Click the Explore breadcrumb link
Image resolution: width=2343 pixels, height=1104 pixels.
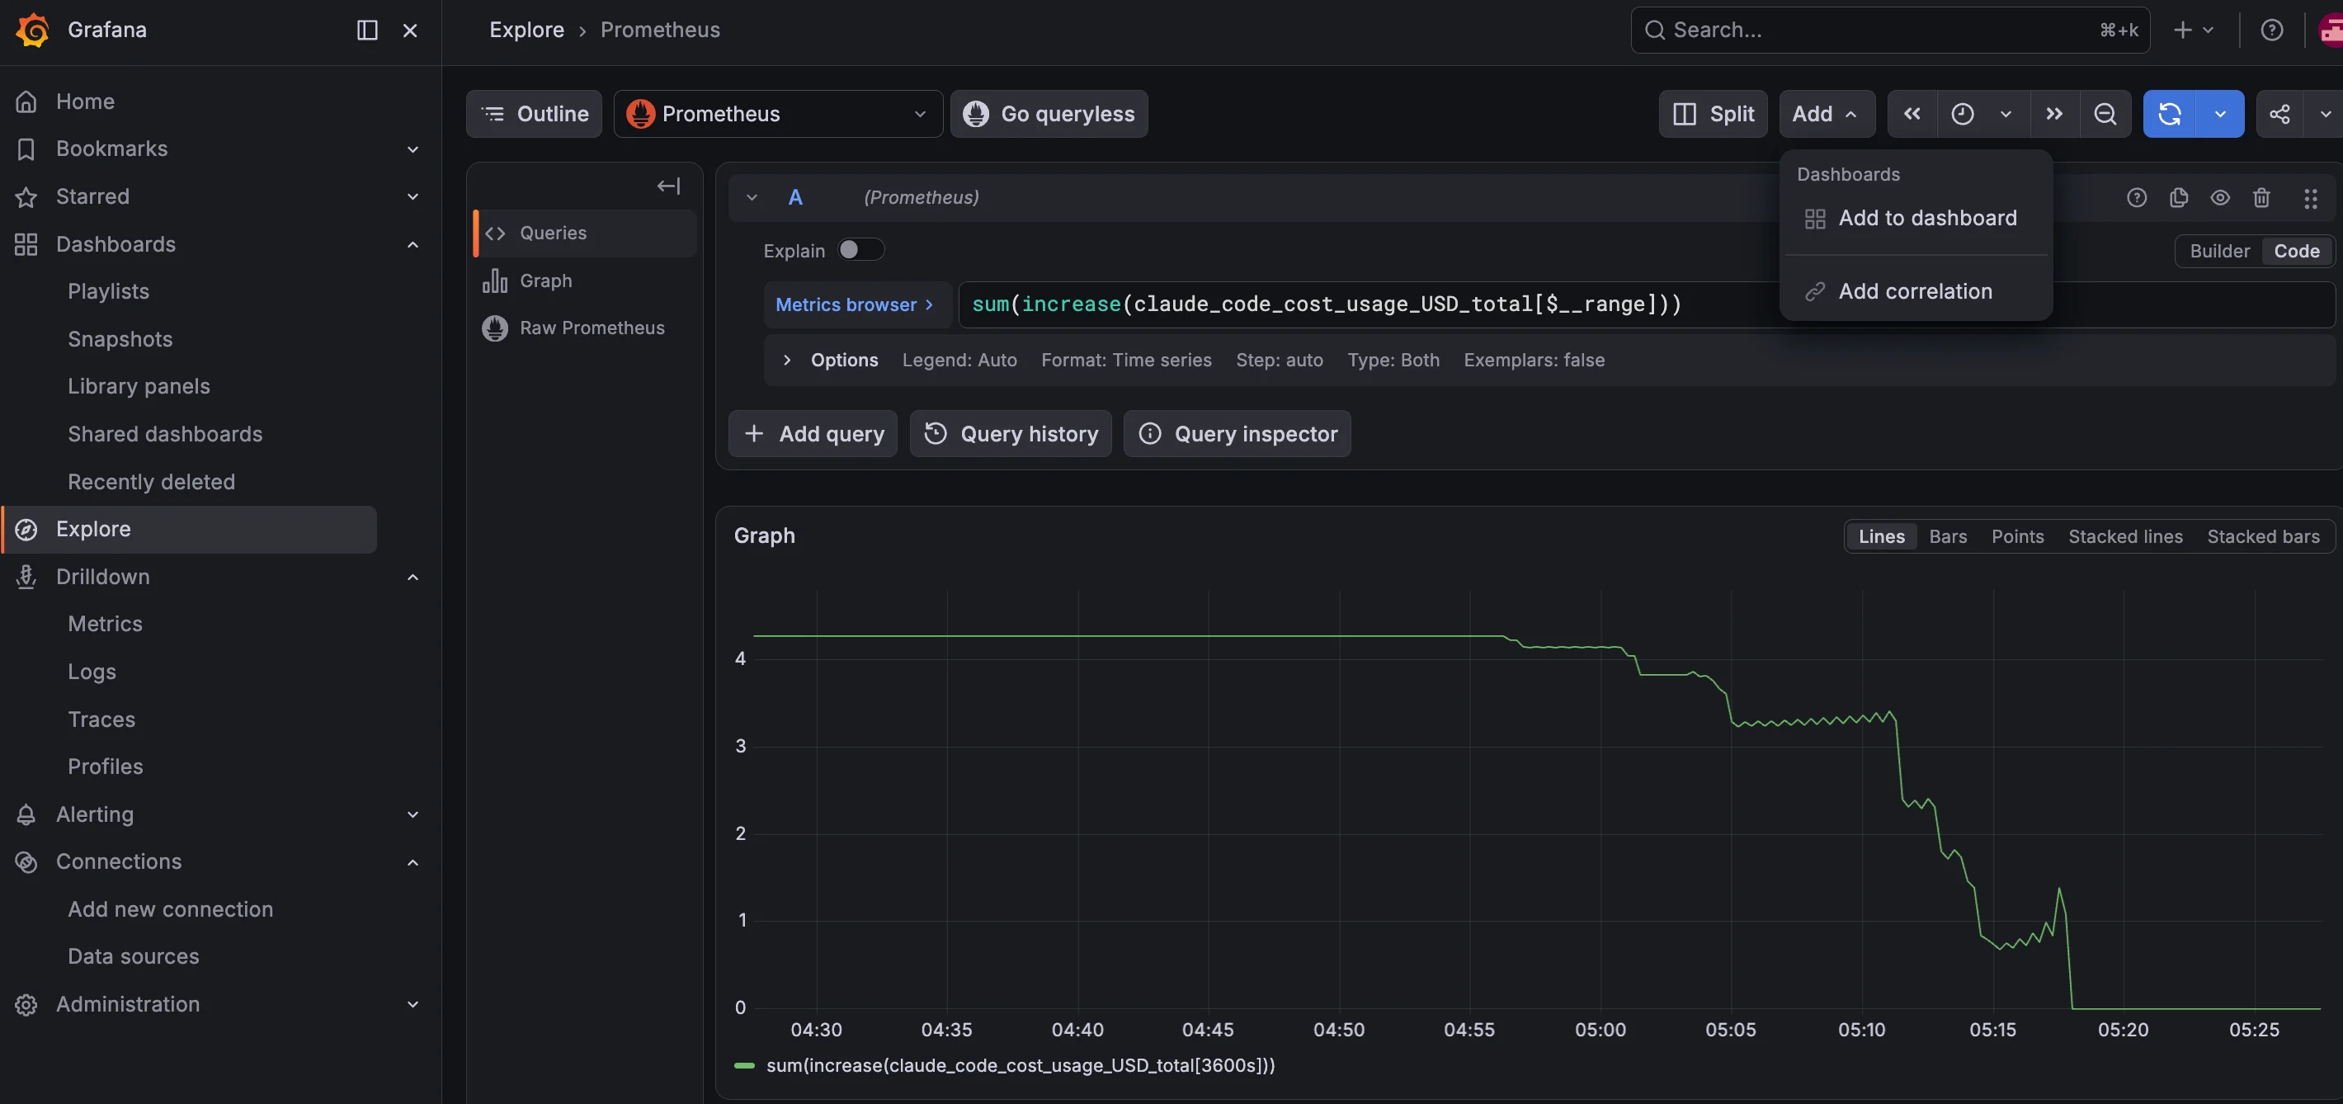(x=526, y=30)
